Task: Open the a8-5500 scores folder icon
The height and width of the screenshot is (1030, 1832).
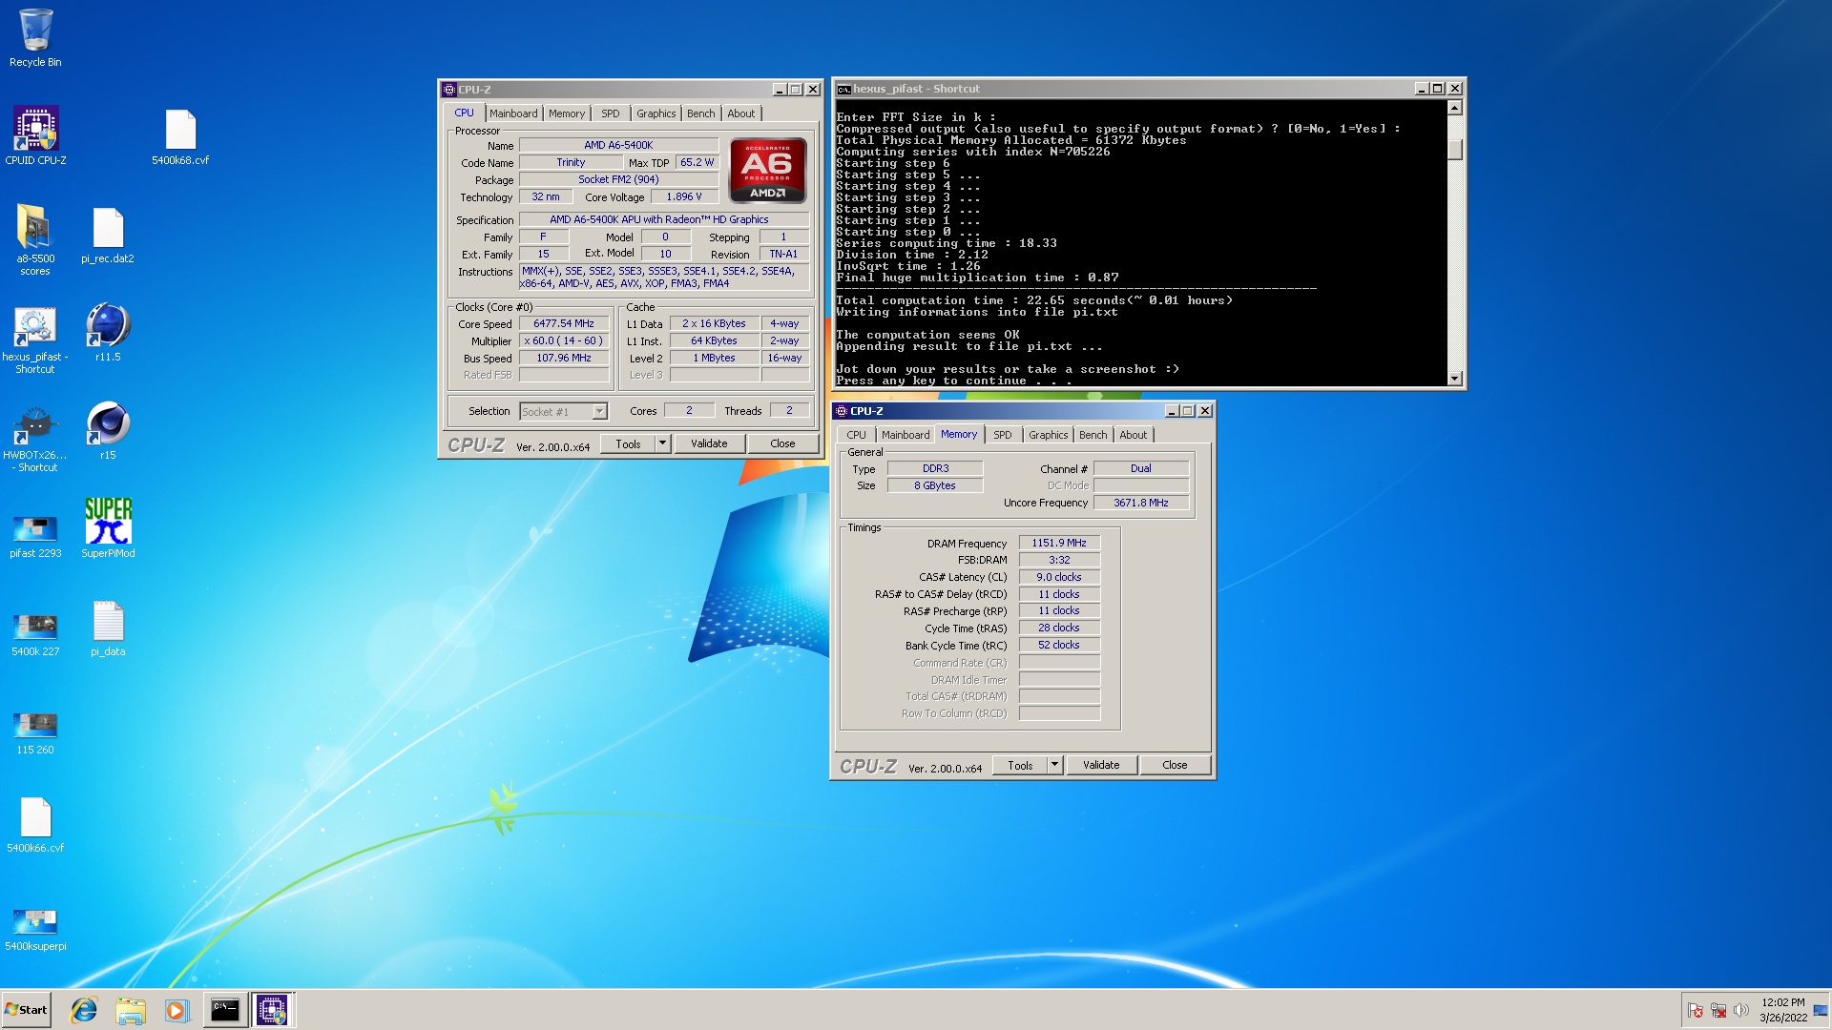Action: pyautogui.click(x=35, y=240)
